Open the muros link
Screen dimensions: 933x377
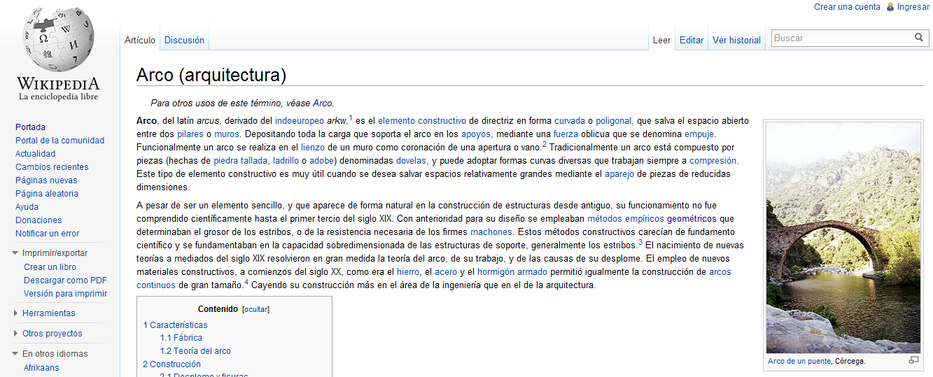(227, 134)
